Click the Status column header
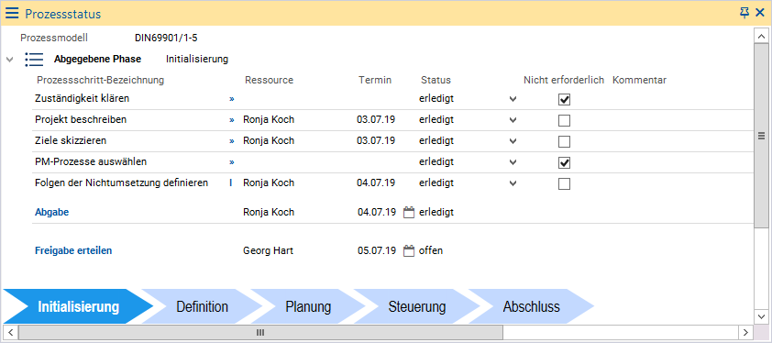The image size is (772, 343). coord(436,80)
